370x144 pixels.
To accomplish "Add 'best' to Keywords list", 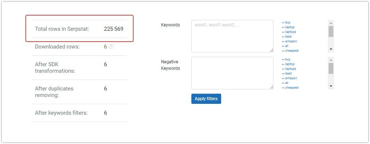I will click(286, 37).
